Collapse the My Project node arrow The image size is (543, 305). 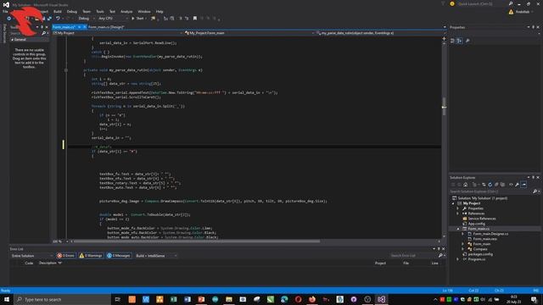453,203
